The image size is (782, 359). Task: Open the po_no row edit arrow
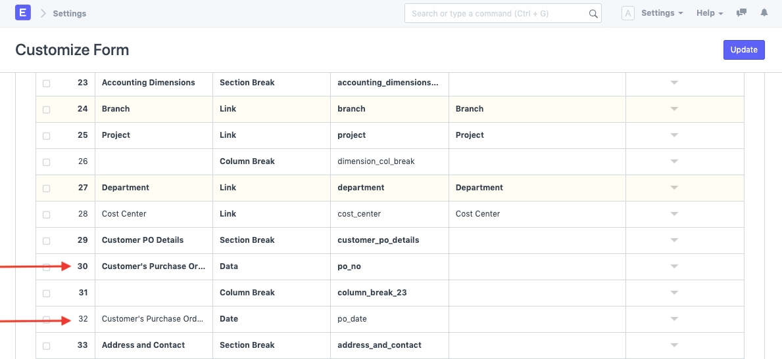(673, 266)
